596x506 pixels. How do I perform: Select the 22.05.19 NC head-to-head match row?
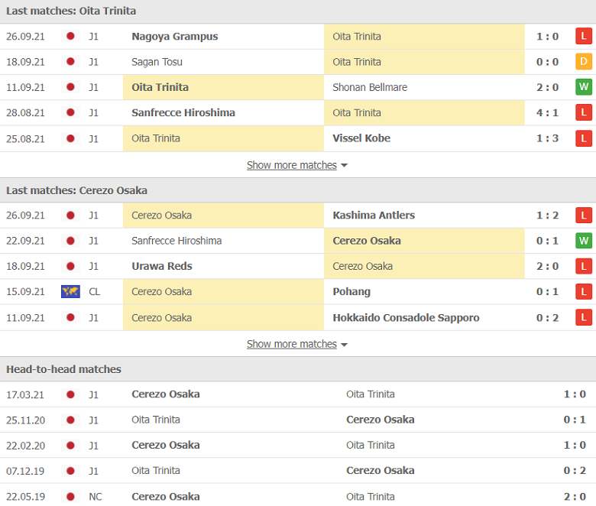coord(298,496)
